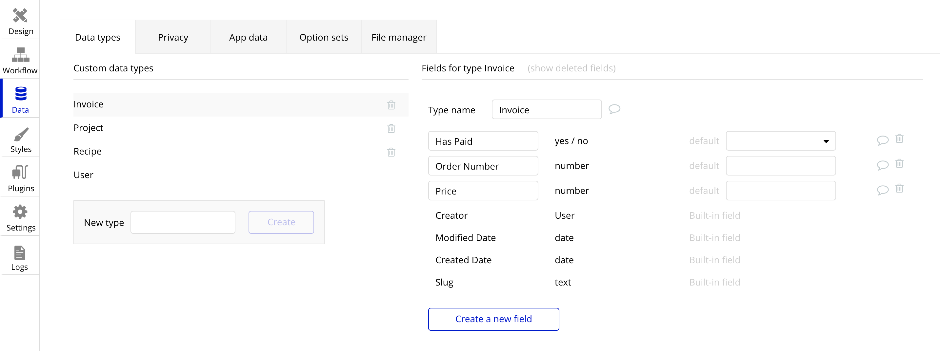Screen dimensions: 941x351
Task: Open the Plugins panel
Action: click(x=20, y=178)
